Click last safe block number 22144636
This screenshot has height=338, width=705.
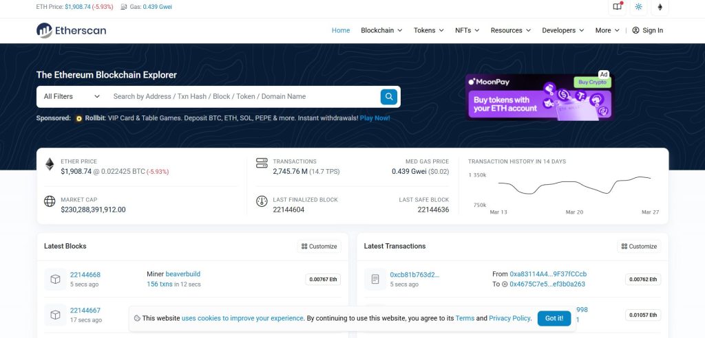click(x=433, y=210)
